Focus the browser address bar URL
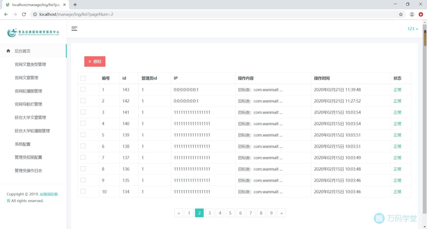The height and width of the screenshot is (229, 427). pyautogui.click(x=76, y=14)
